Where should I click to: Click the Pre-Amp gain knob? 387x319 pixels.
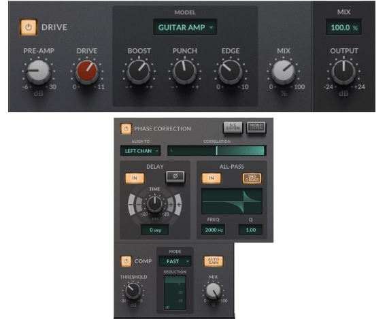coord(38,71)
